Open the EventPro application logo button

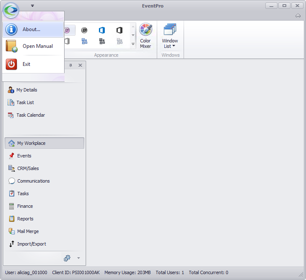11,10
